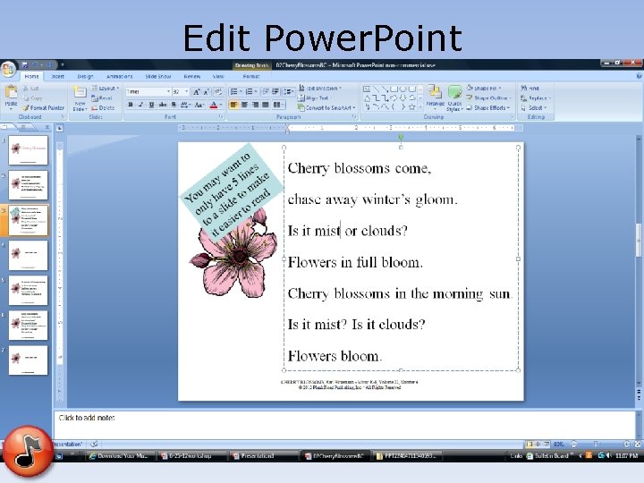This screenshot has width=644, height=483.
Task: Click the Clear Formatting icon
Action: click(218, 91)
